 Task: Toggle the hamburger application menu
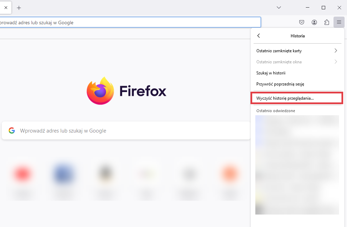pos(339,22)
